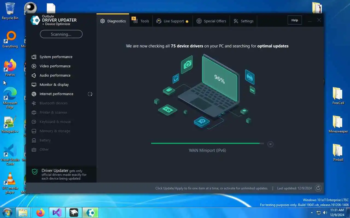Viewport: 350px width, 218px height.
Task: Select the Keyboard & mouse label
Action: (x=55, y=122)
